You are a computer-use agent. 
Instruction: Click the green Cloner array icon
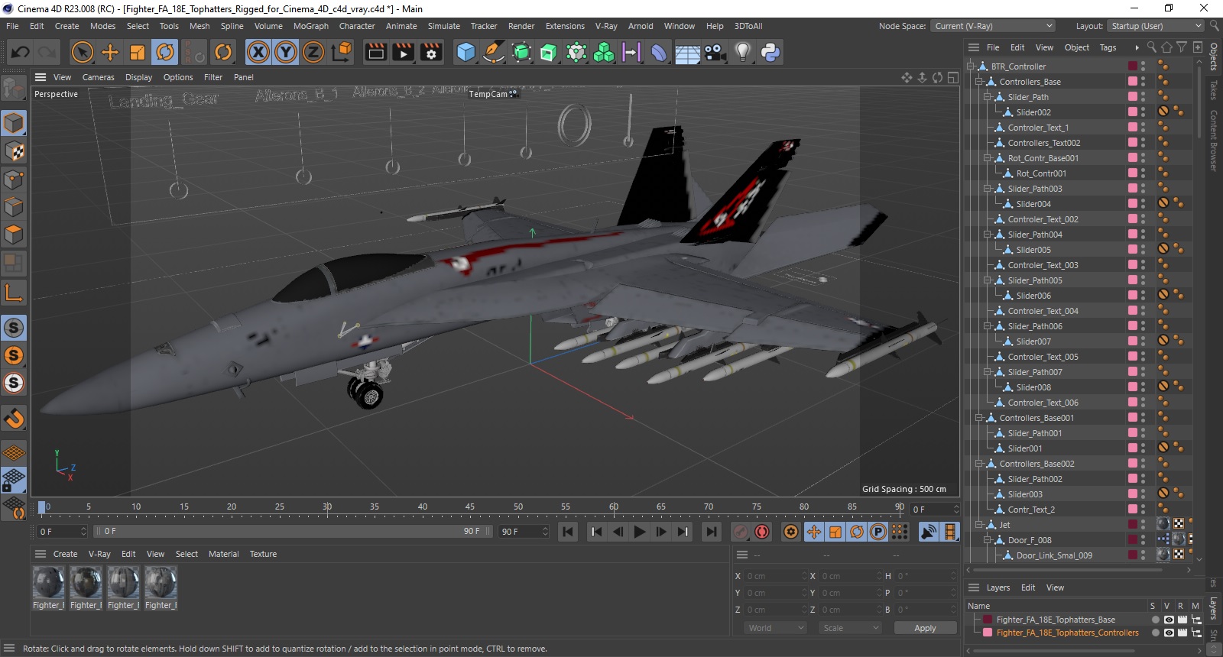(x=604, y=52)
